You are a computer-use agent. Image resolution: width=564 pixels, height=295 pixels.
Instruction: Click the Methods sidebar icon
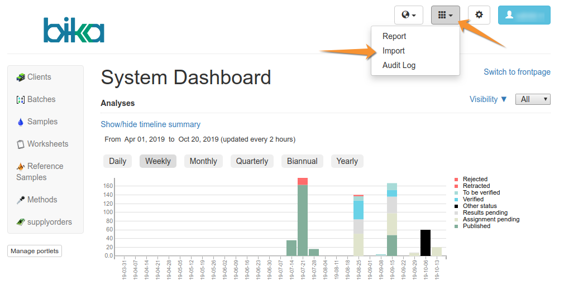[x=21, y=200]
